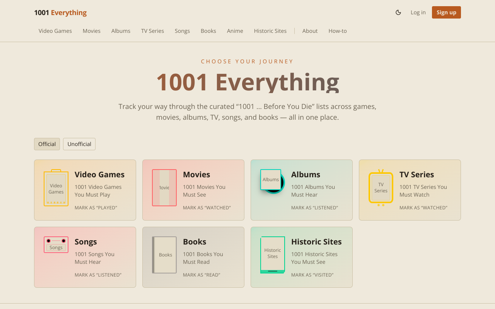Open Movies in the navigation bar
The height and width of the screenshot is (309, 495).
92,31
